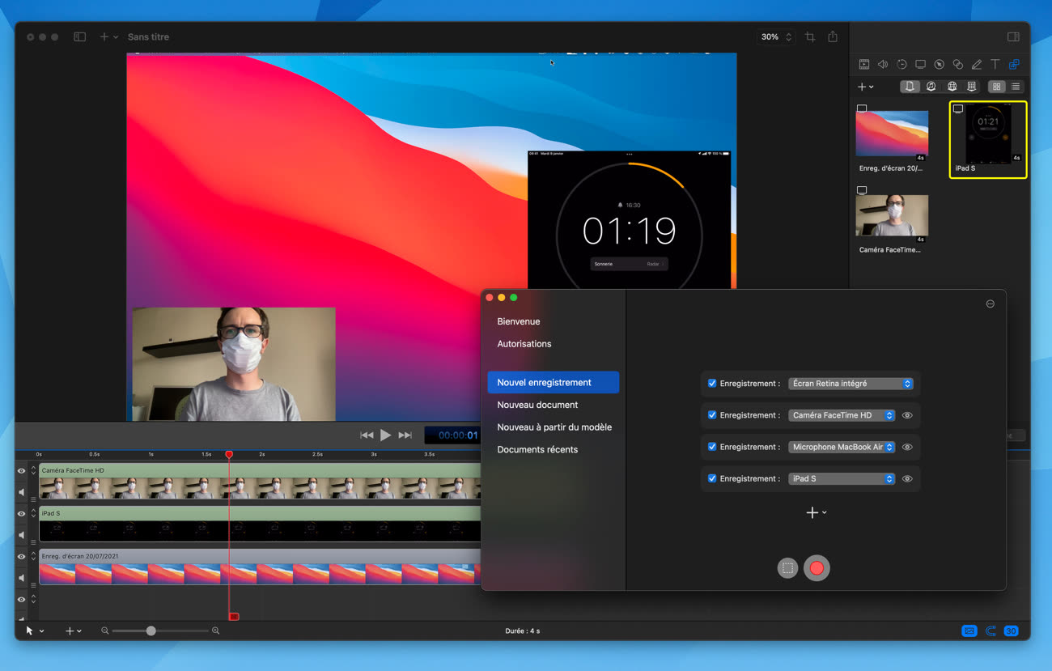Select Nouvel enregistrement in the sidebar
Image resolution: width=1052 pixels, height=671 pixels.
(554, 383)
